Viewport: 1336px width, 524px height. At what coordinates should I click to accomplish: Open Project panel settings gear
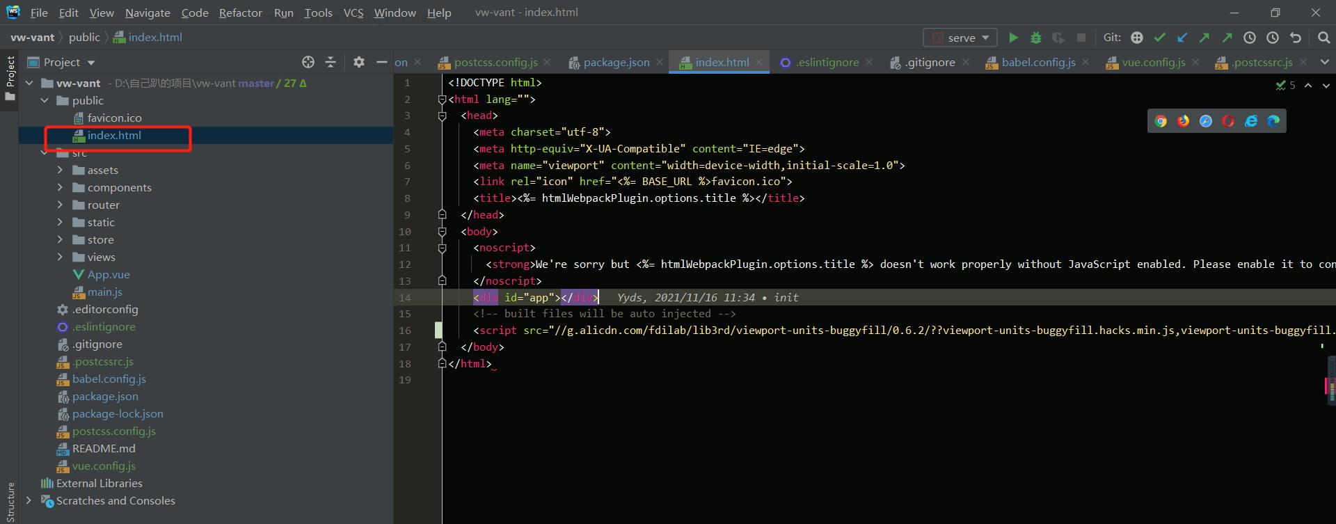click(x=358, y=62)
